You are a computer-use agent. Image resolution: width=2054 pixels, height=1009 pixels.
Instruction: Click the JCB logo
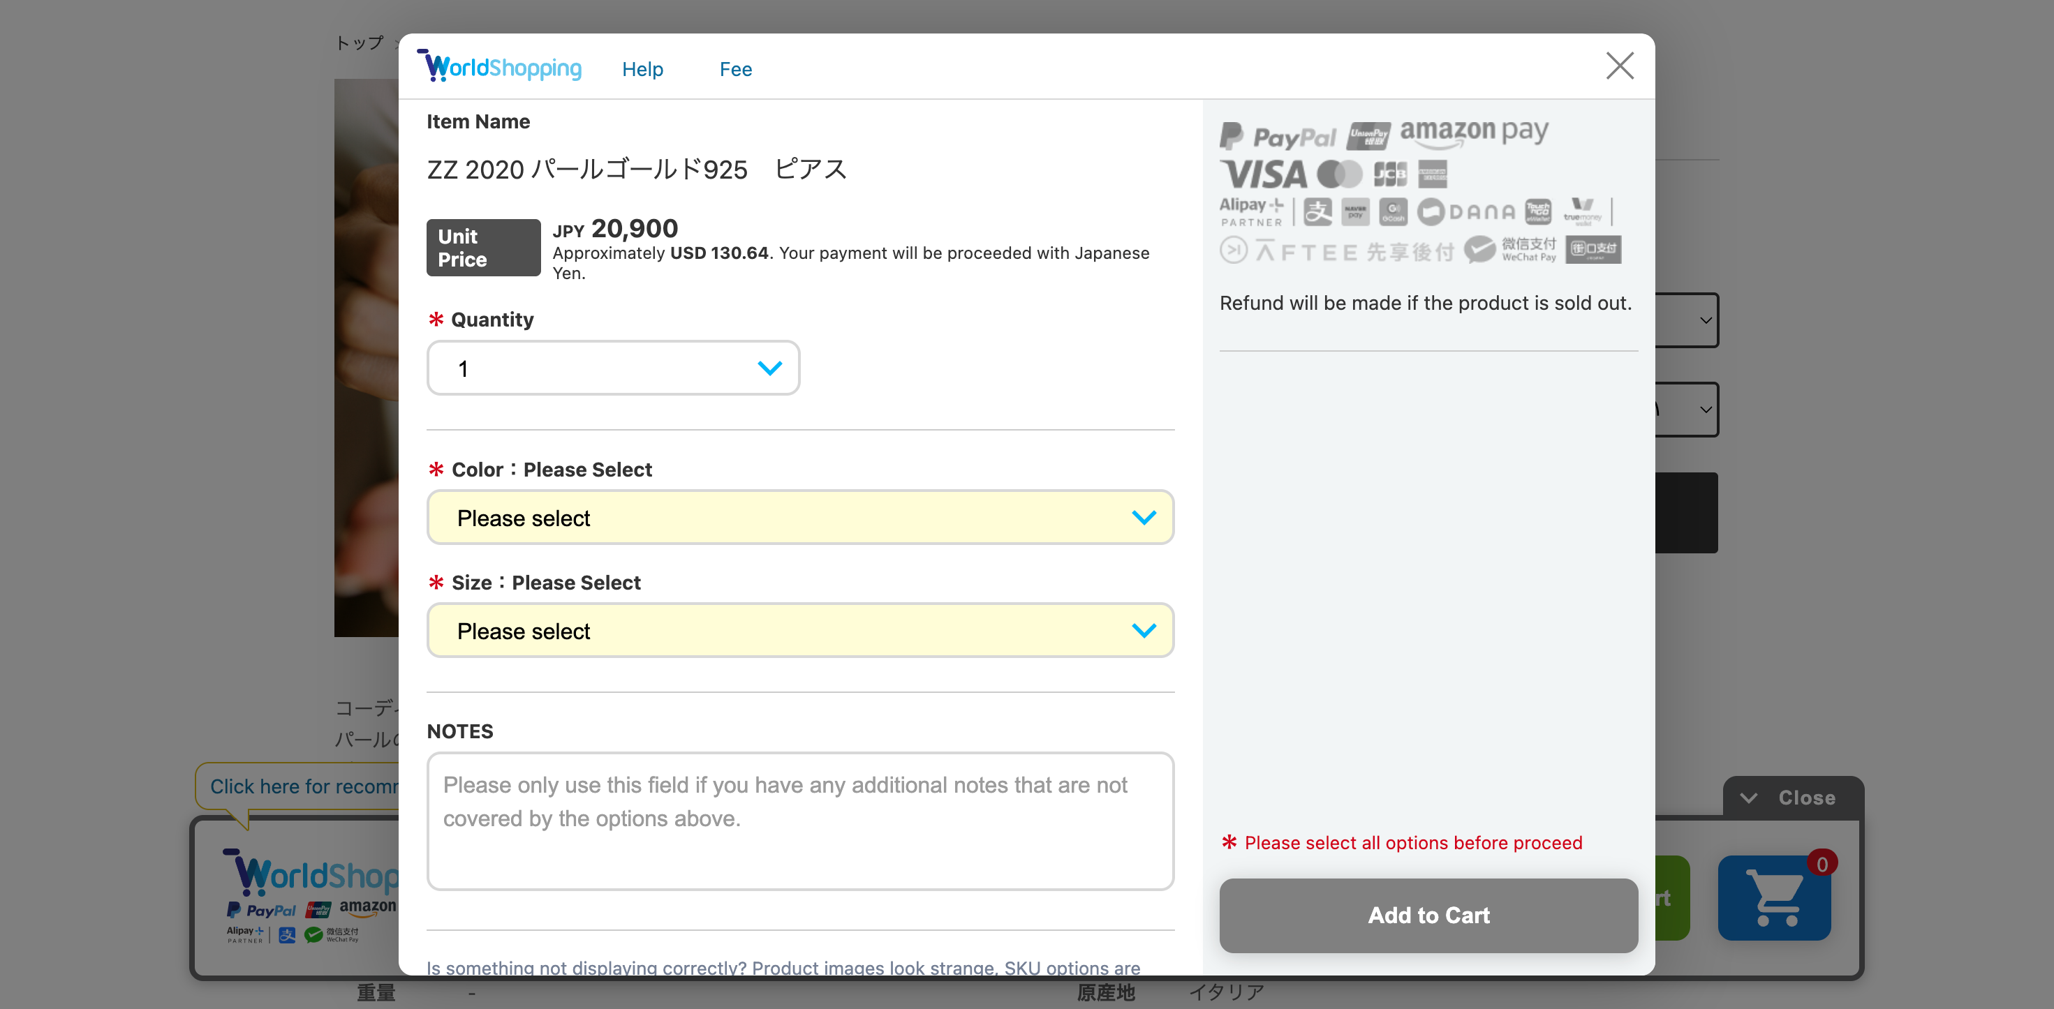coord(1391,174)
